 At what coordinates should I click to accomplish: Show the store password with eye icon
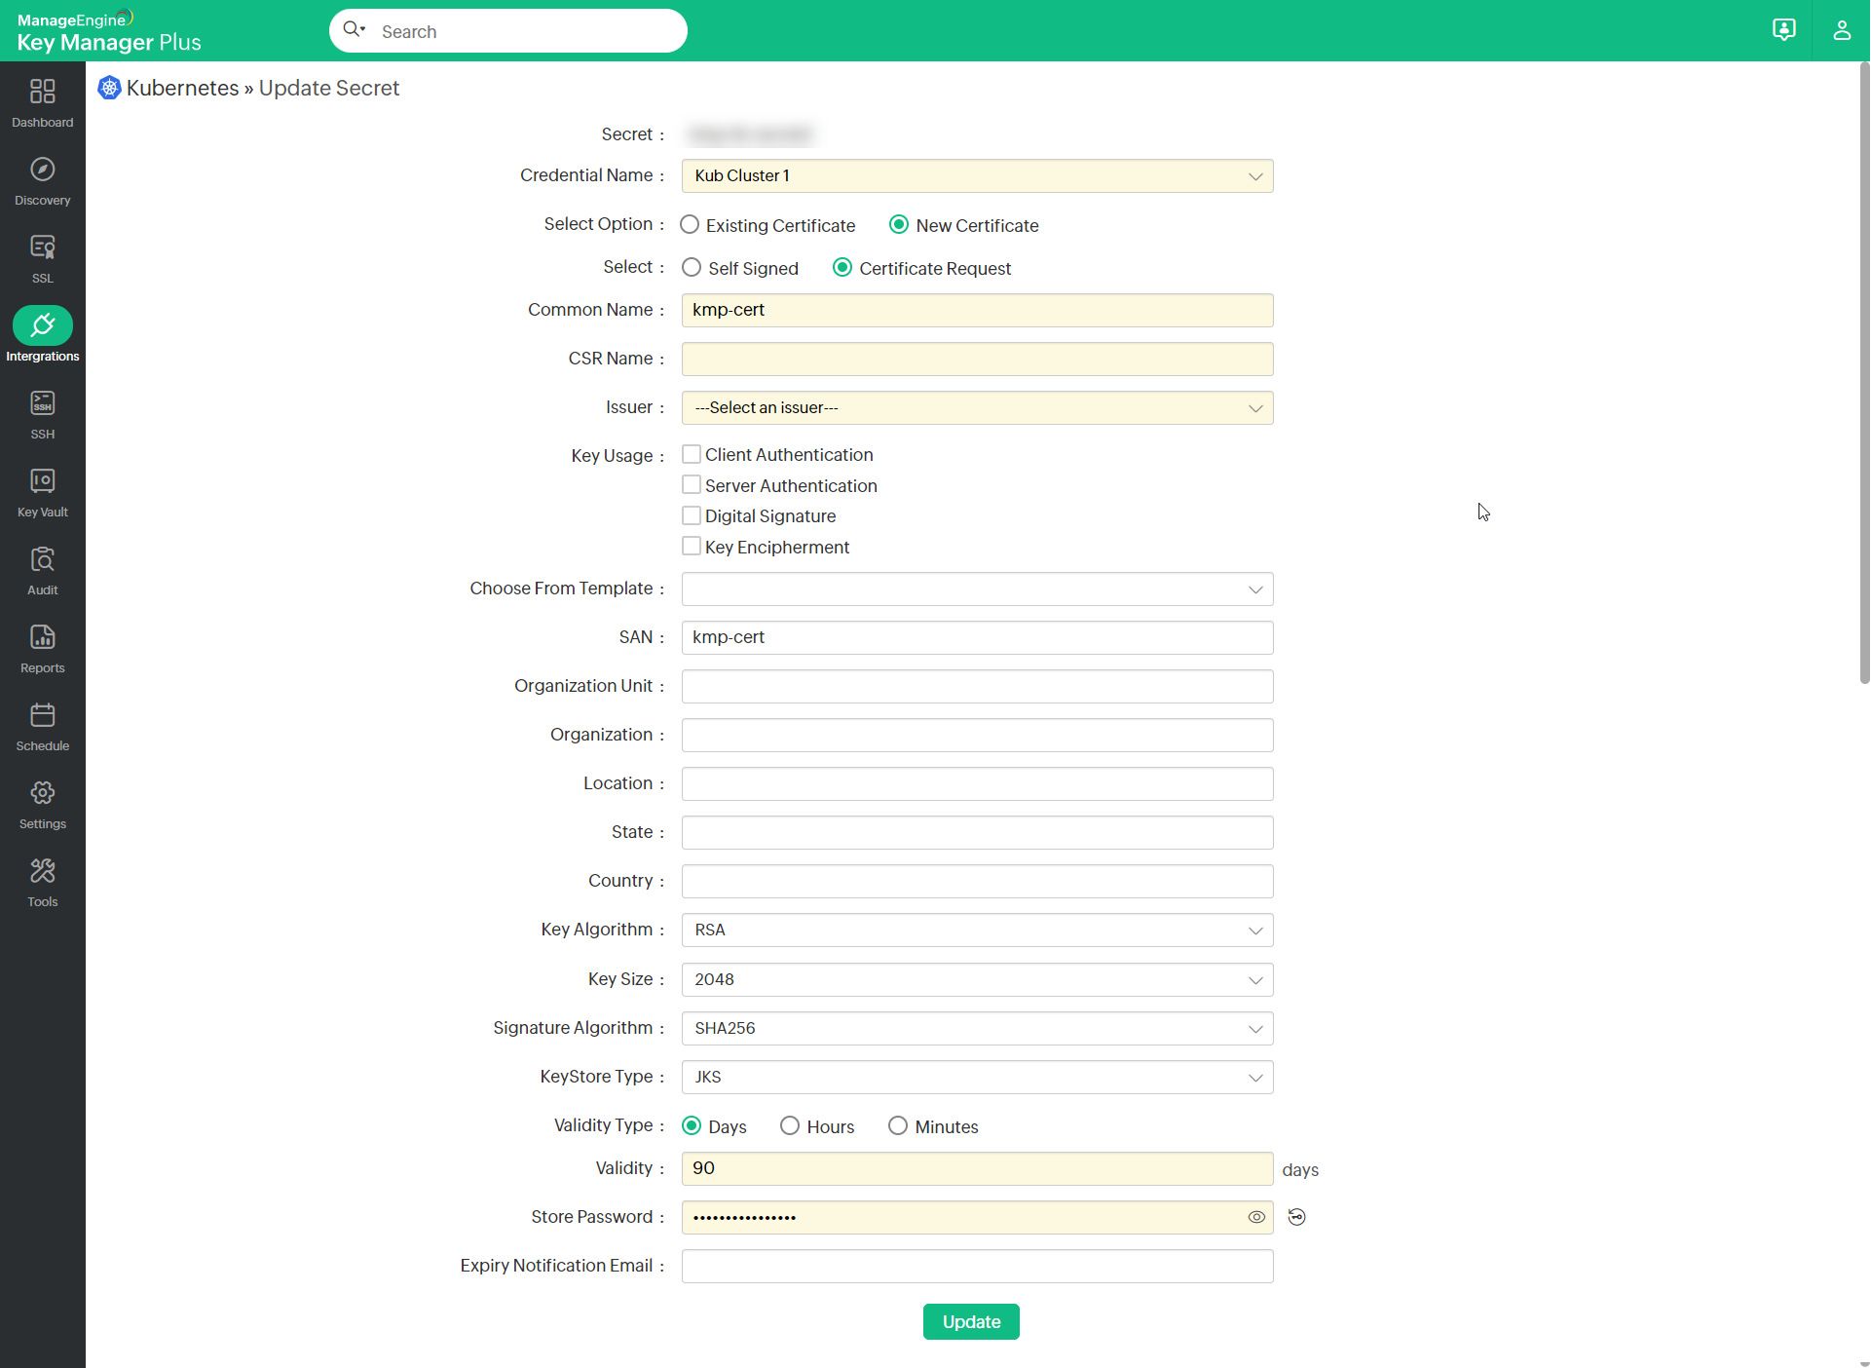1256,1217
